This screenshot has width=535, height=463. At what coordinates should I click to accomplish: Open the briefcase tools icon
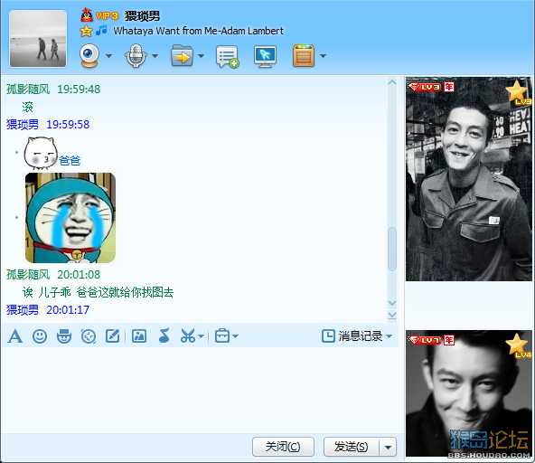pos(222,336)
